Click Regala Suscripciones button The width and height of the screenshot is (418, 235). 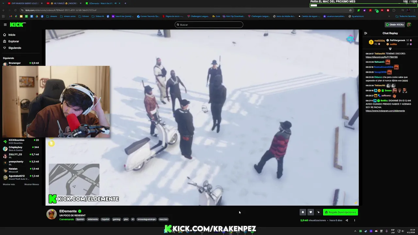(x=340, y=212)
